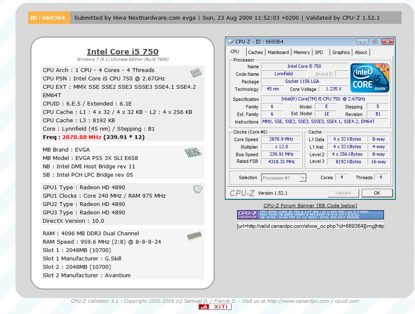The width and height of the screenshot is (415, 314).
Task: Click the RAM module icon beside RAM row
Action: [x=195, y=236]
